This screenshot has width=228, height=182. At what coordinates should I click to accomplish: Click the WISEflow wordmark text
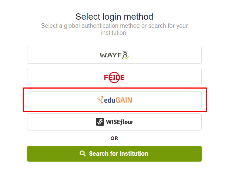[119, 122]
